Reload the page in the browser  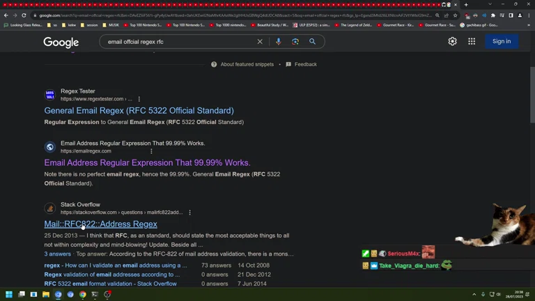pyautogui.click(x=24, y=15)
